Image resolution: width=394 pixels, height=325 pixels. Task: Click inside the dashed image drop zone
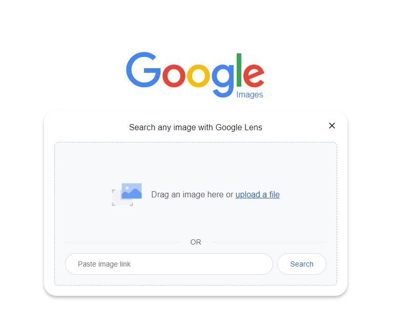[x=196, y=214]
